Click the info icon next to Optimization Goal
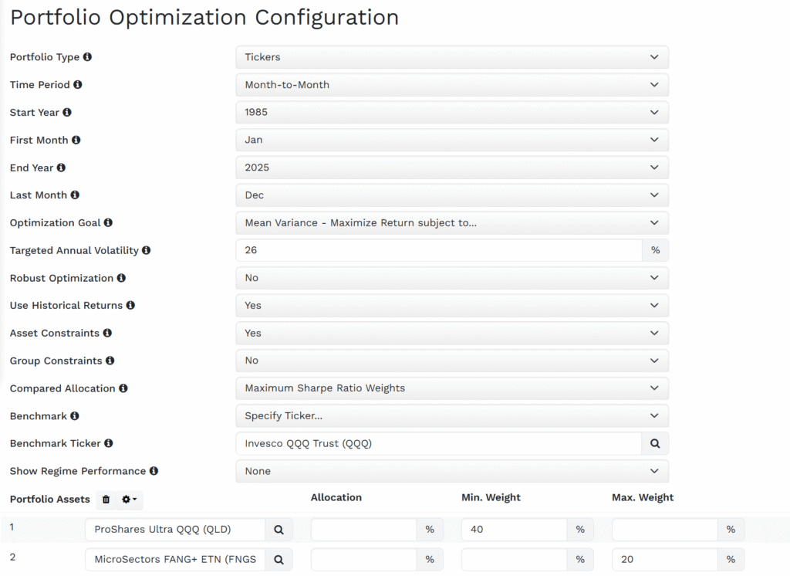The height and width of the screenshot is (576, 790). tap(108, 222)
